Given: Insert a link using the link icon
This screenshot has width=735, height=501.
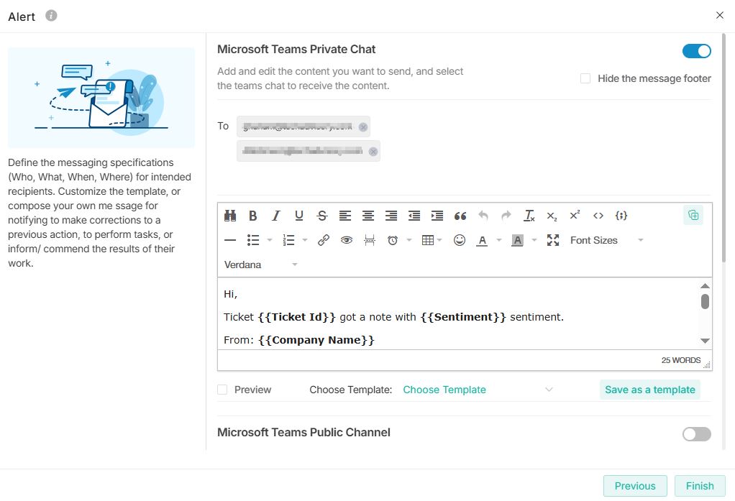Looking at the screenshot, I should point(324,240).
